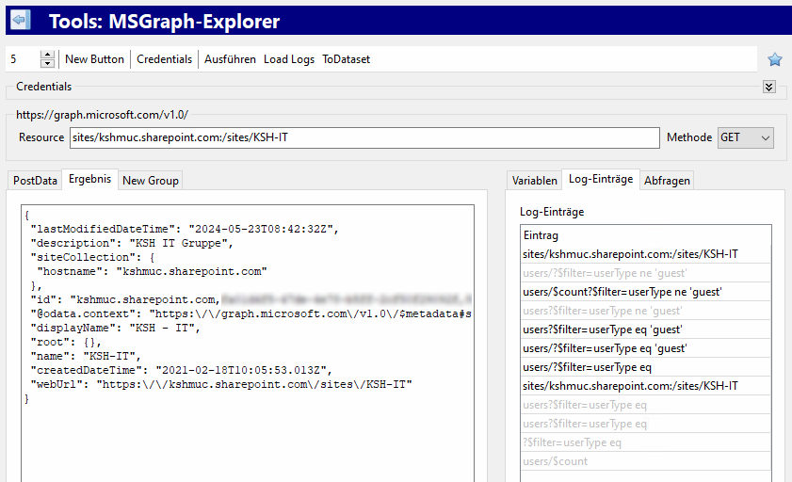Select the first sites/KSH-IT log entry

click(x=630, y=254)
